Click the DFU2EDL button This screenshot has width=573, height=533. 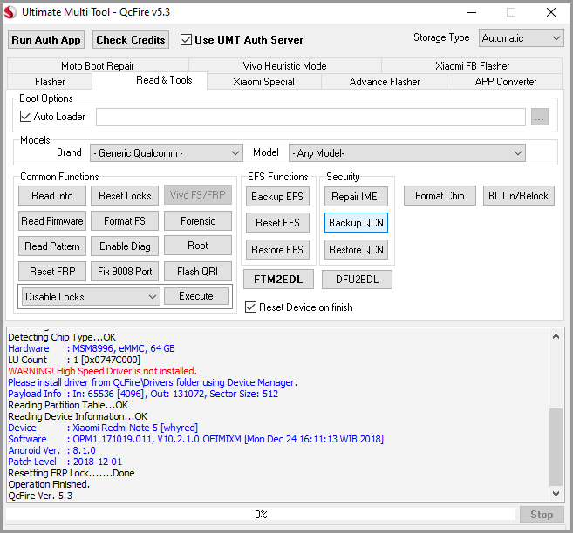pyautogui.click(x=357, y=280)
